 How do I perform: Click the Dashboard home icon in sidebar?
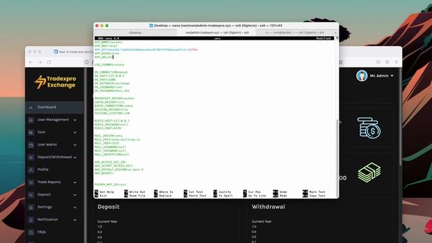tap(31, 107)
